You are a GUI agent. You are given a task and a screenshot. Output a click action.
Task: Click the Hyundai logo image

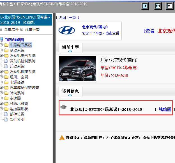pos(67,30)
